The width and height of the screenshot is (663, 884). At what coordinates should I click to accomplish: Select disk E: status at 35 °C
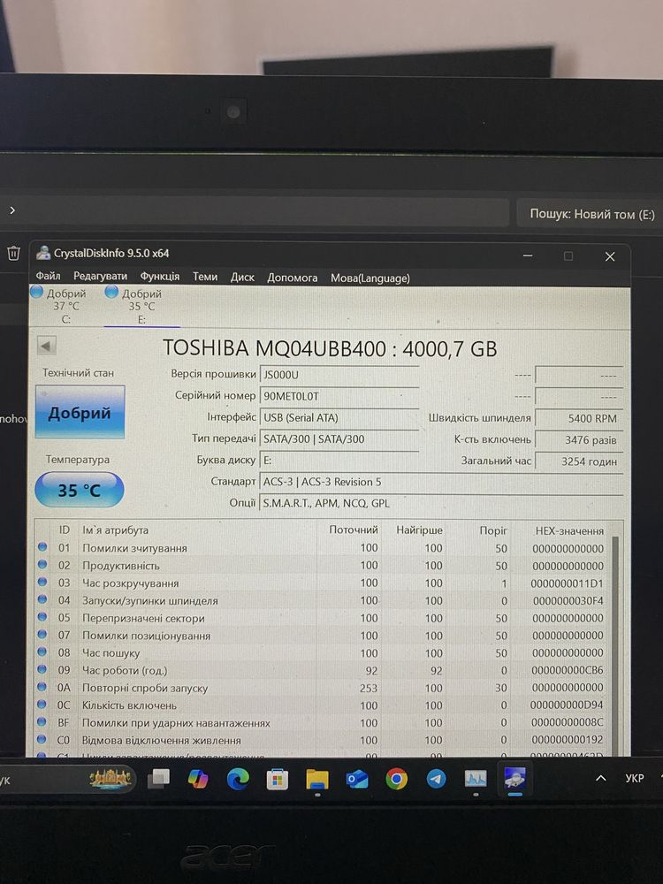pyautogui.click(x=141, y=306)
